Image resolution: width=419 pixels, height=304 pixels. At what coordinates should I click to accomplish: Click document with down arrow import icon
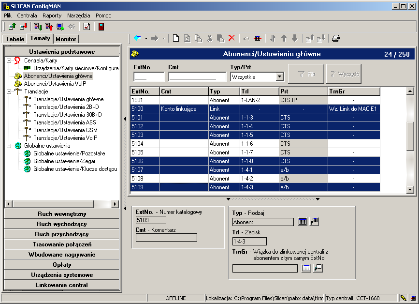(321, 39)
